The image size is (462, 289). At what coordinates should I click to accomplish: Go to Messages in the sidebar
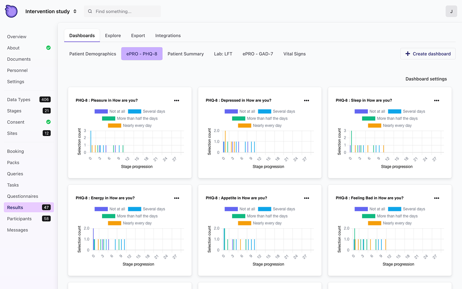(17, 230)
